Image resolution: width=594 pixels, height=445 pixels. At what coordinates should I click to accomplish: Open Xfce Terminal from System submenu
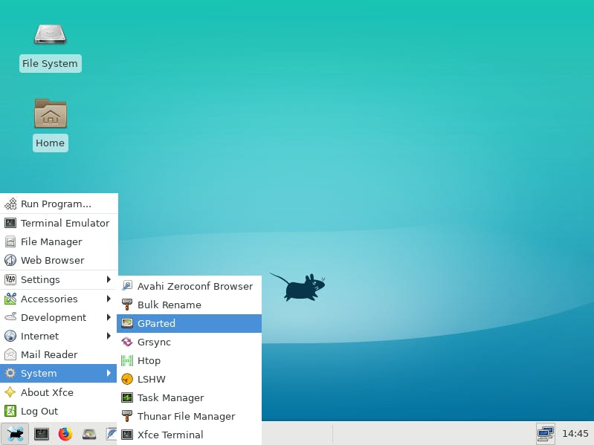(189, 435)
